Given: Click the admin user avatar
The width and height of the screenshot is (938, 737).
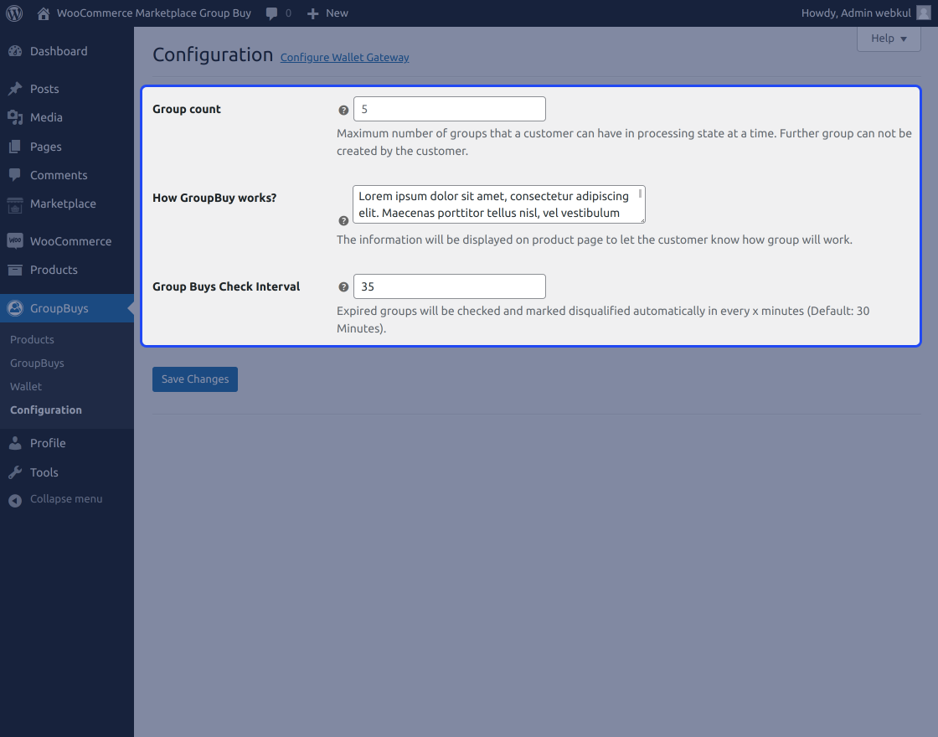Looking at the screenshot, I should pos(923,13).
